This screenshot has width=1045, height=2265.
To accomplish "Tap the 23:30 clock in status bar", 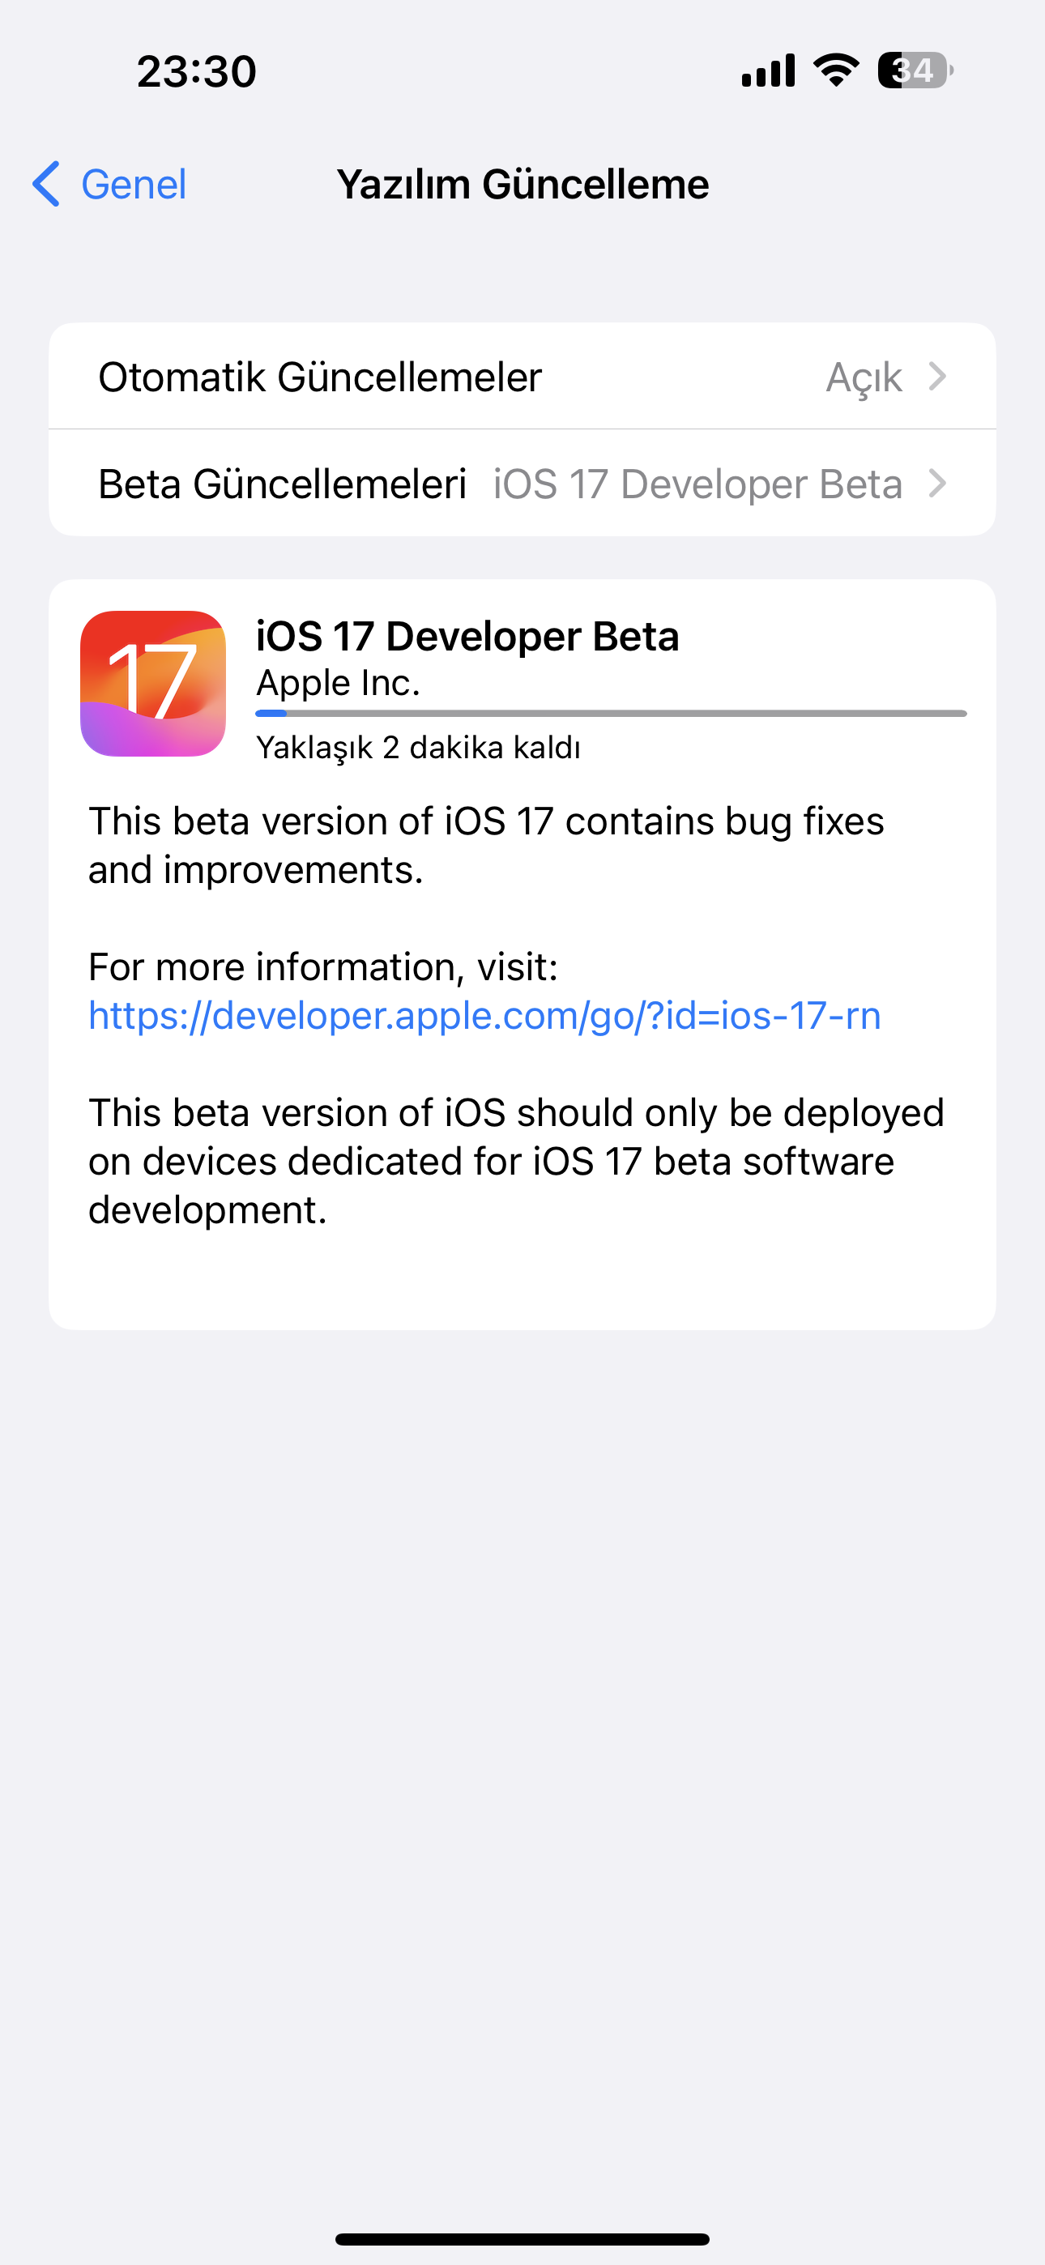I will pos(196,71).
